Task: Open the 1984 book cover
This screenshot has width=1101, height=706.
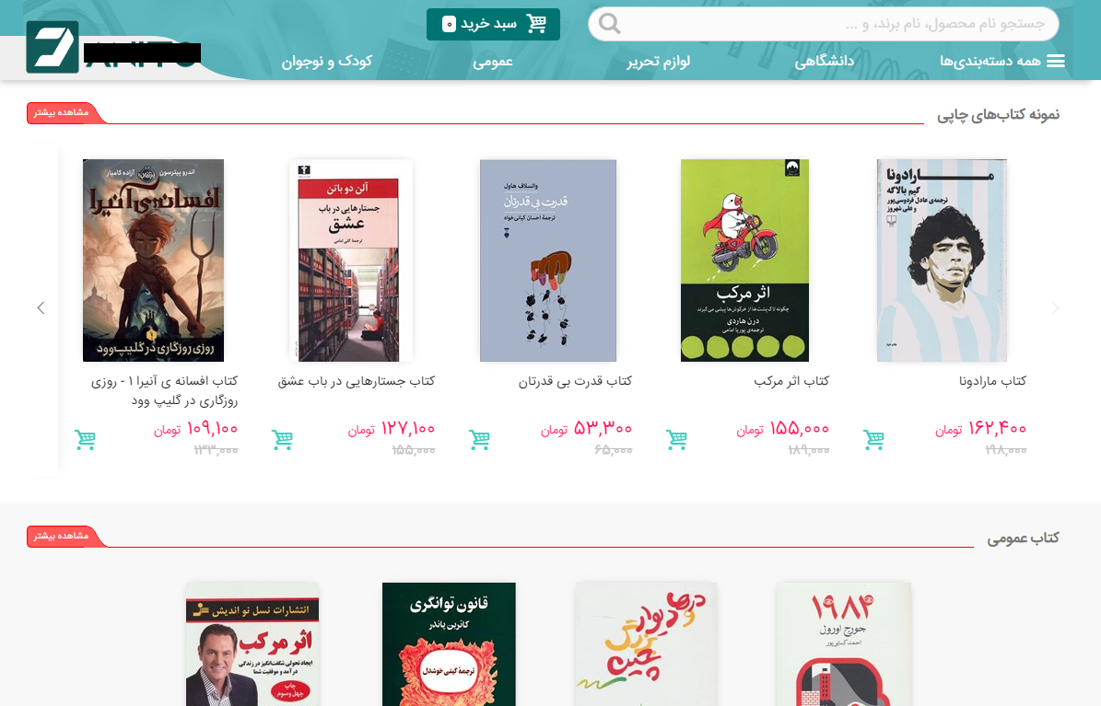Action: (x=843, y=643)
